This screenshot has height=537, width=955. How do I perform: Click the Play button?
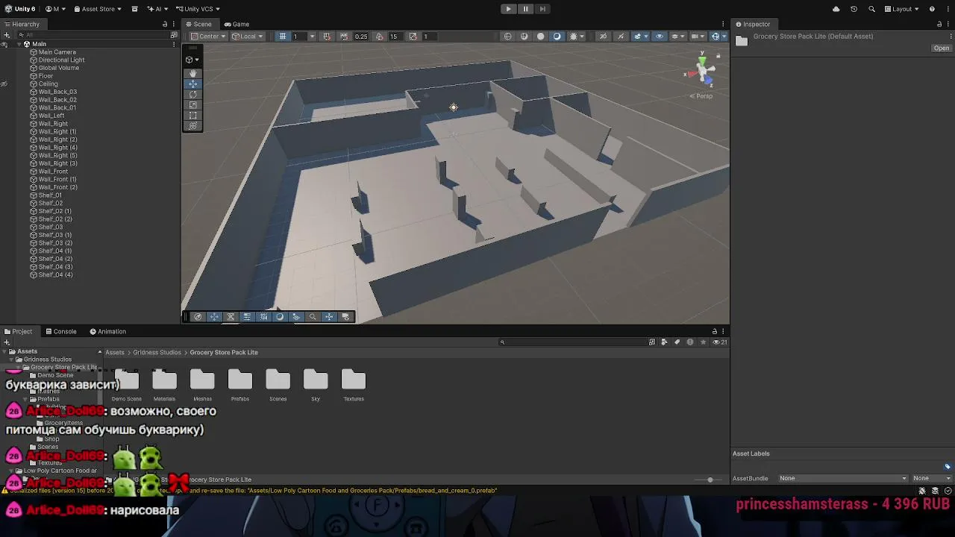508,9
